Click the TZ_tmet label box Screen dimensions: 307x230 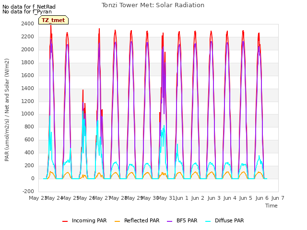53,20
